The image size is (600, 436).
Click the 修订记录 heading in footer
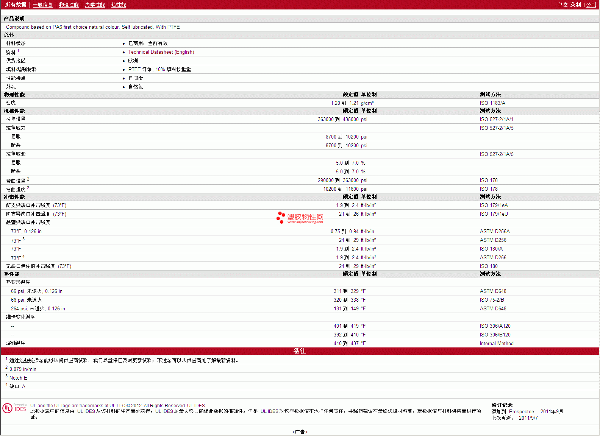tap(502, 405)
